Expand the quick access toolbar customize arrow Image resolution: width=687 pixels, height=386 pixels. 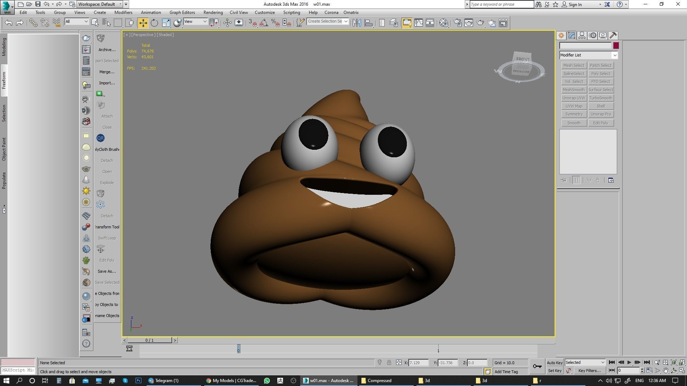pos(126,4)
